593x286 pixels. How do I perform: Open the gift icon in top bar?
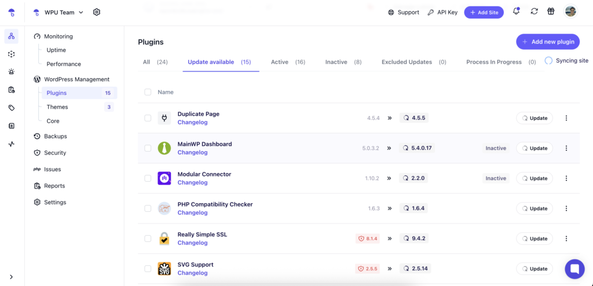551,12
